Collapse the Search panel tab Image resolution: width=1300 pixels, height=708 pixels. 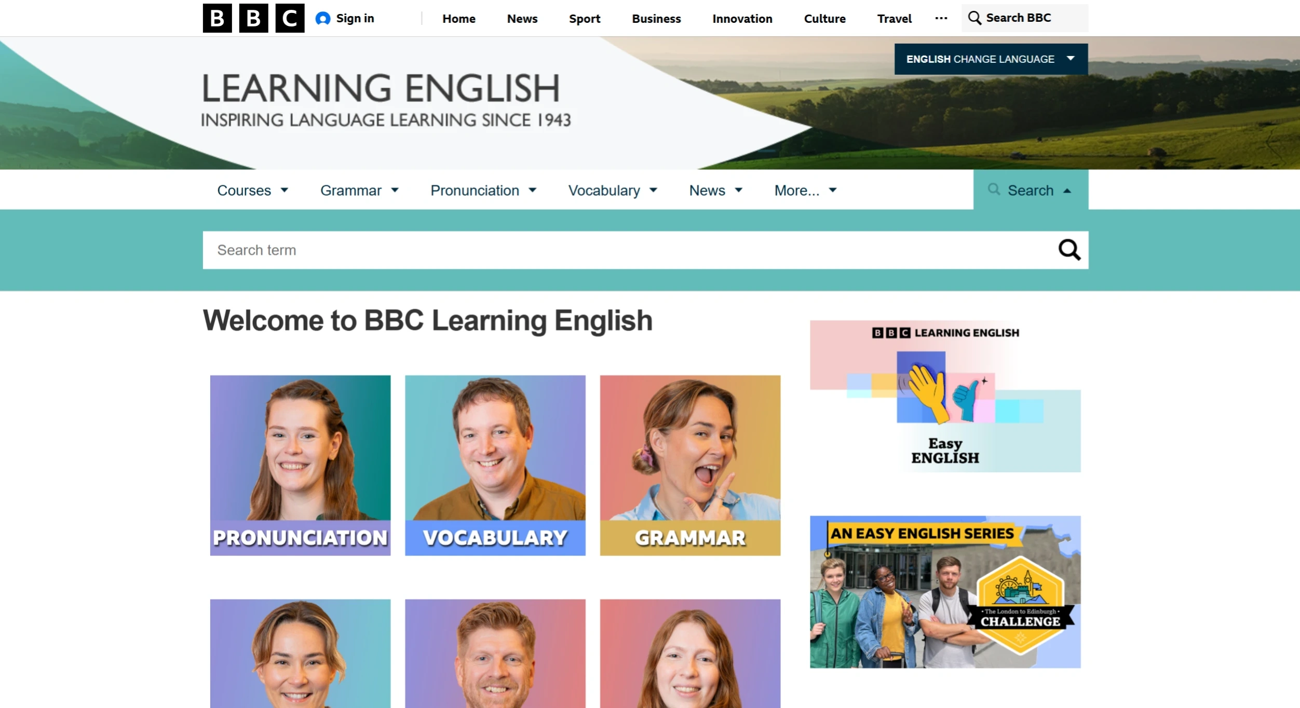coord(1030,190)
